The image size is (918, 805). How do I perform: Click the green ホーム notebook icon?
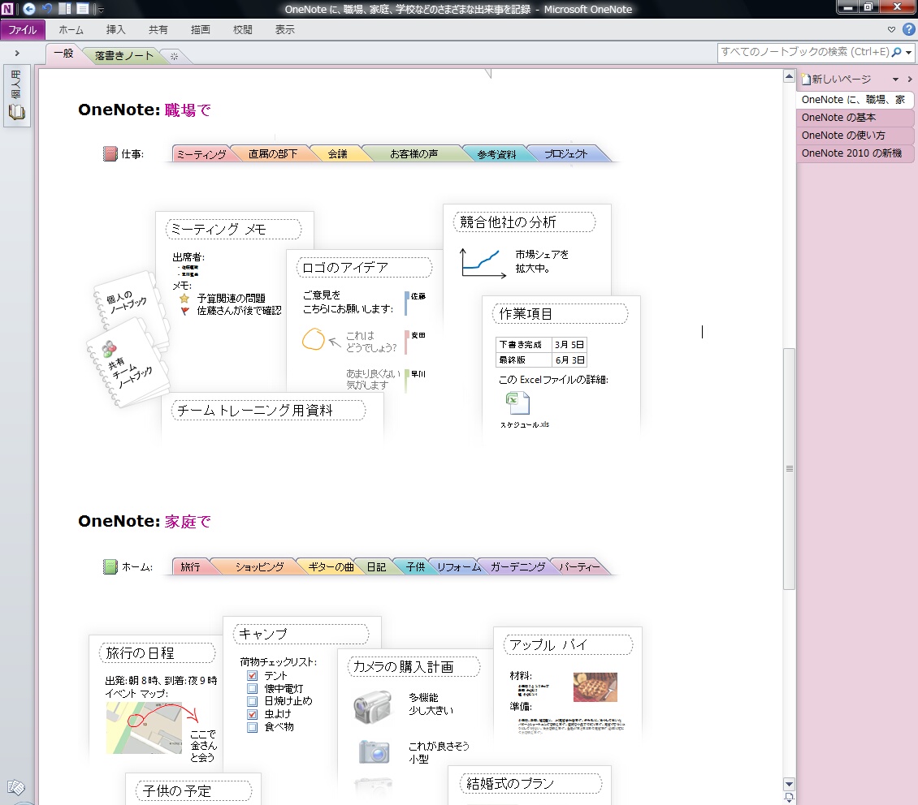click(110, 566)
